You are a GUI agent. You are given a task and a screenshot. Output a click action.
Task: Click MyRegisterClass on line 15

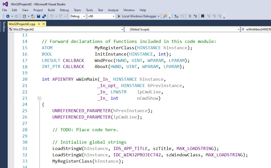click(114, 48)
